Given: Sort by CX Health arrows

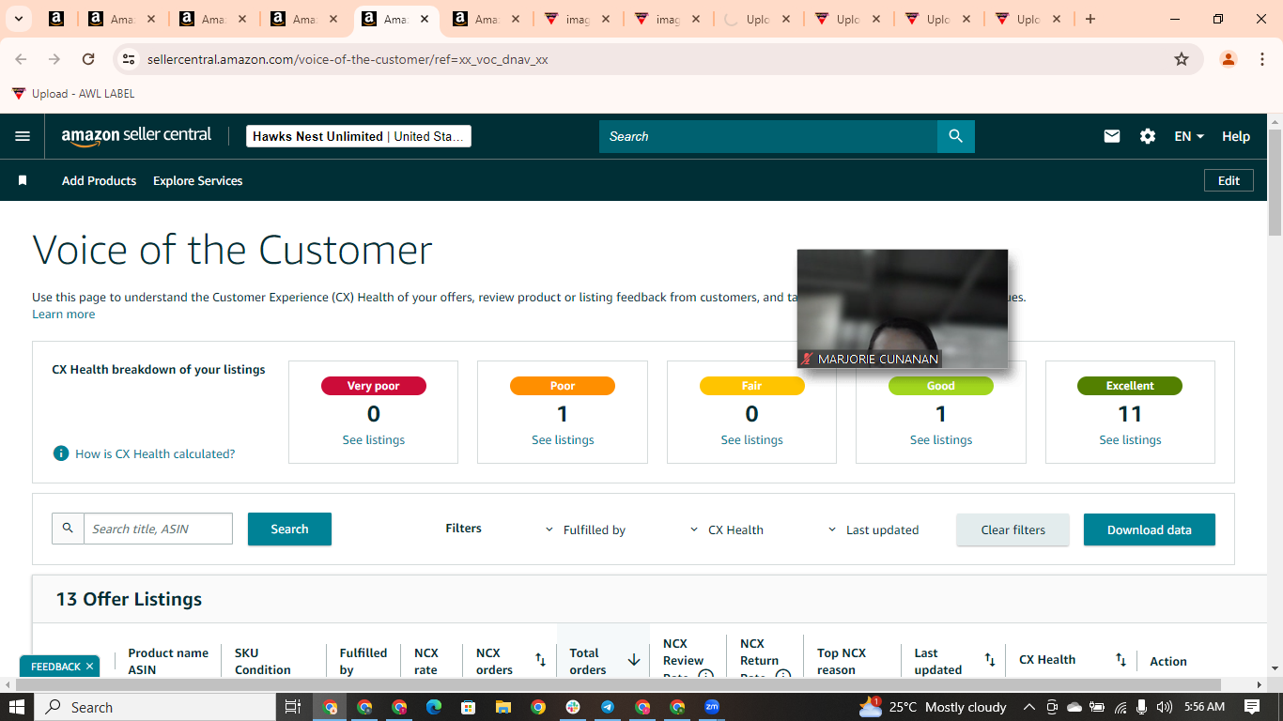Looking at the screenshot, I should (1121, 660).
